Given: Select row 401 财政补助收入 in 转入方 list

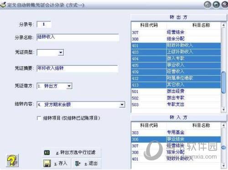Looking at the screenshot, I should [x=176, y=159].
